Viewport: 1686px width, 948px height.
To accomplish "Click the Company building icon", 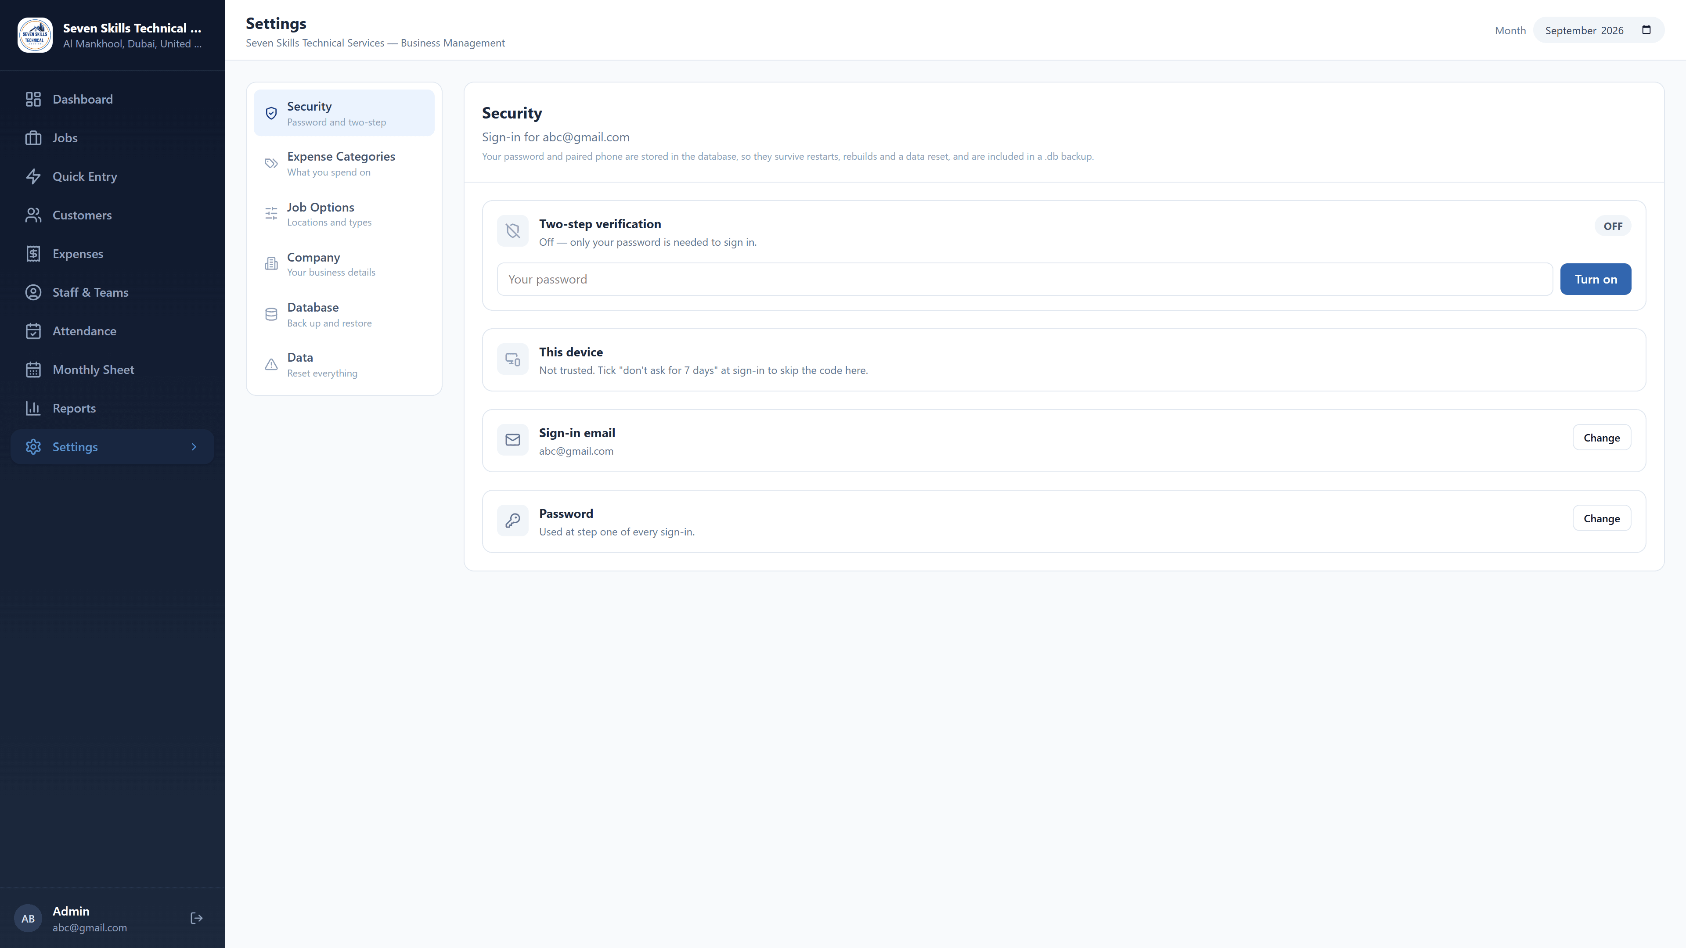I will coord(271,264).
